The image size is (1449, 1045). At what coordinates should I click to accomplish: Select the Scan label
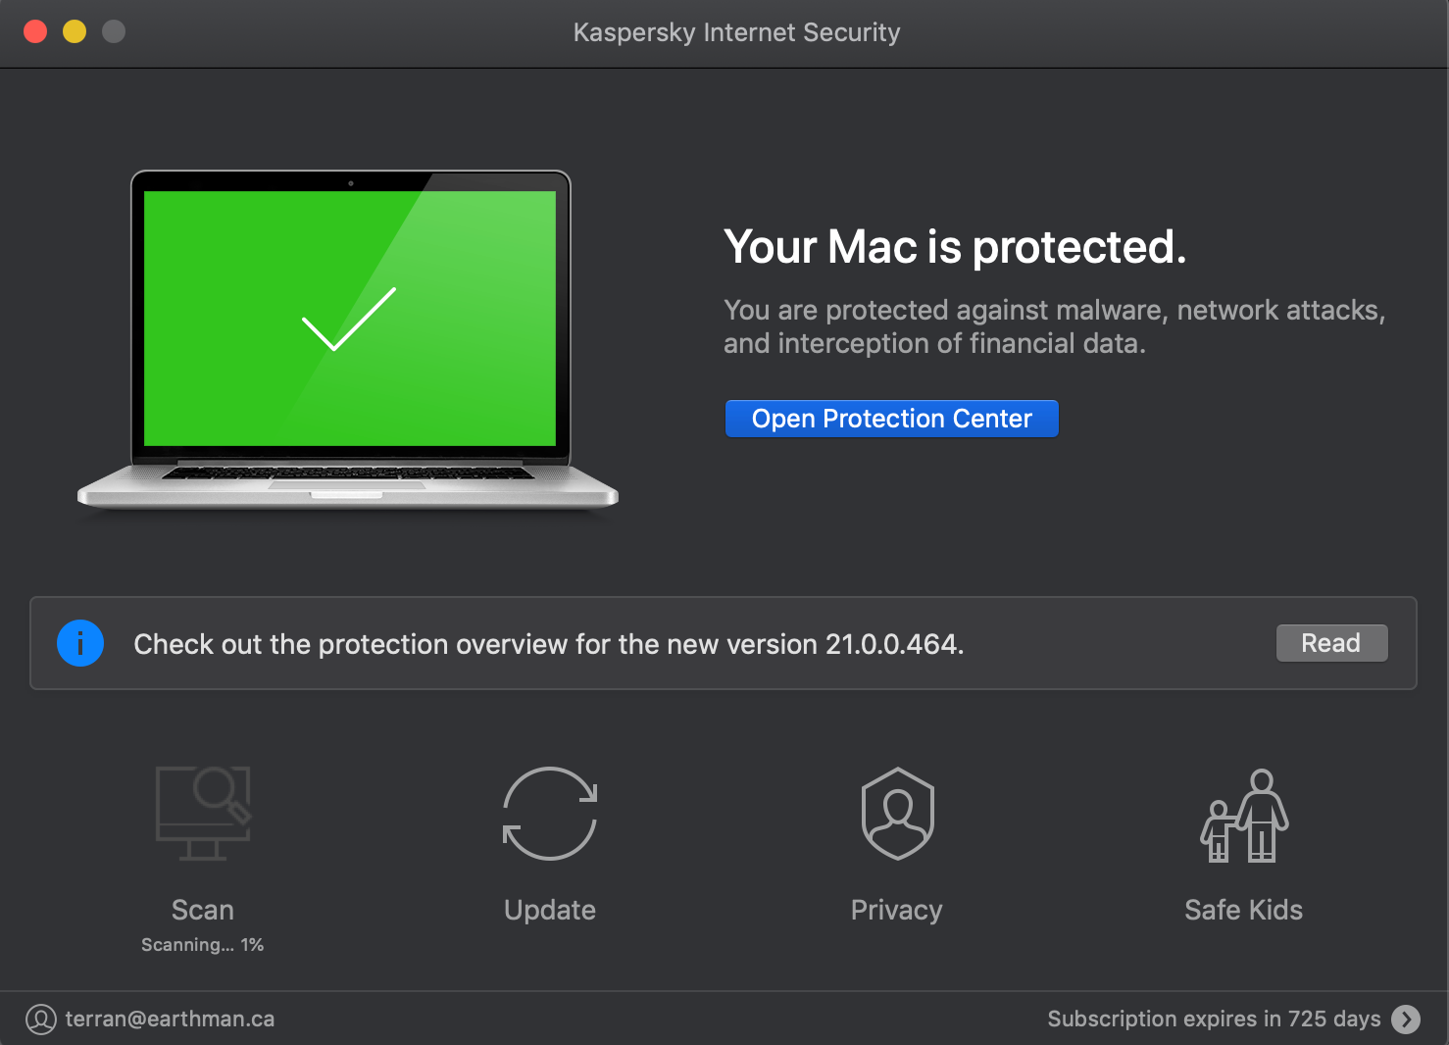[203, 910]
